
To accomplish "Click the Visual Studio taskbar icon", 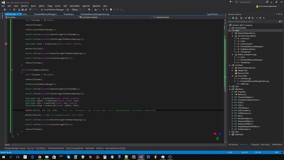I will [141, 157].
